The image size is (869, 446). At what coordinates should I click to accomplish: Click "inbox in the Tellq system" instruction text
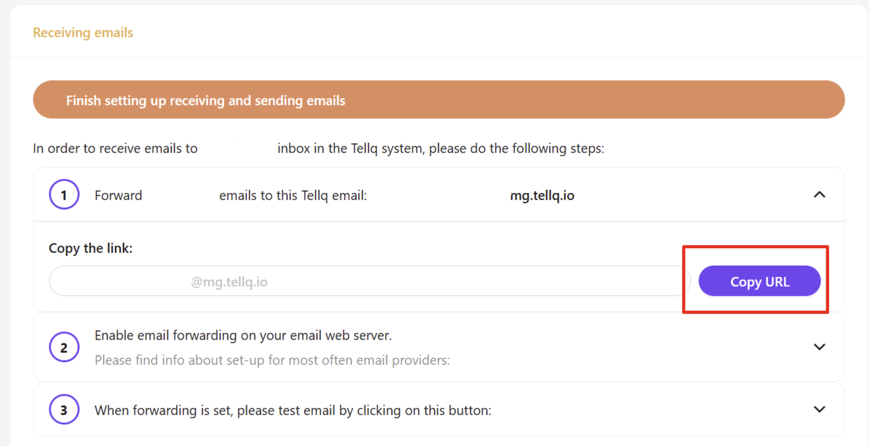click(x=350, y=149)
